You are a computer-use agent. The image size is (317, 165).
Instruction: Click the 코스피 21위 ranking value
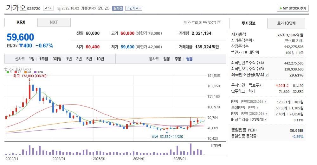[294, 41]
